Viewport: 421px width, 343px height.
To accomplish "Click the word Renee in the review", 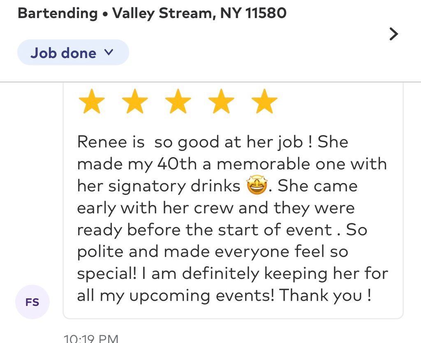I will 102,141.
